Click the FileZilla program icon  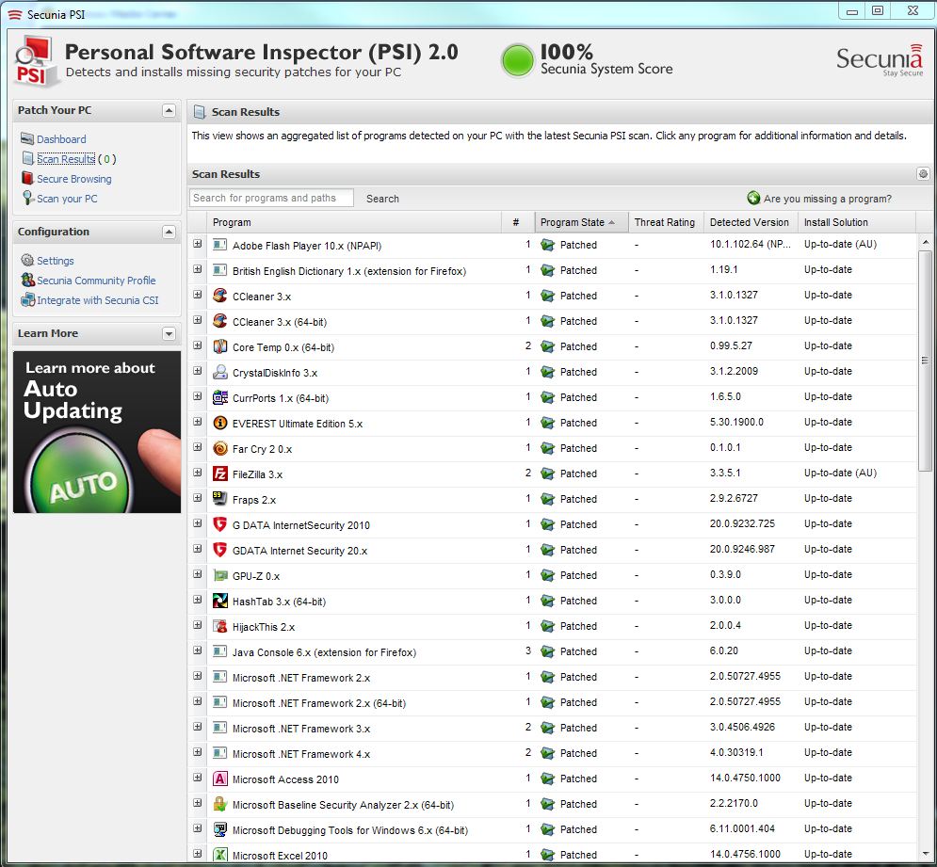pyautogui.click(x=220, y=474)
